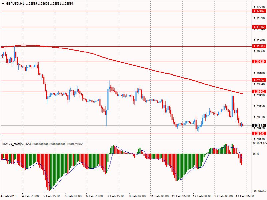Select the 1.28293 support level label
Screen dimensions: 267x200
(x=259, y=134)
